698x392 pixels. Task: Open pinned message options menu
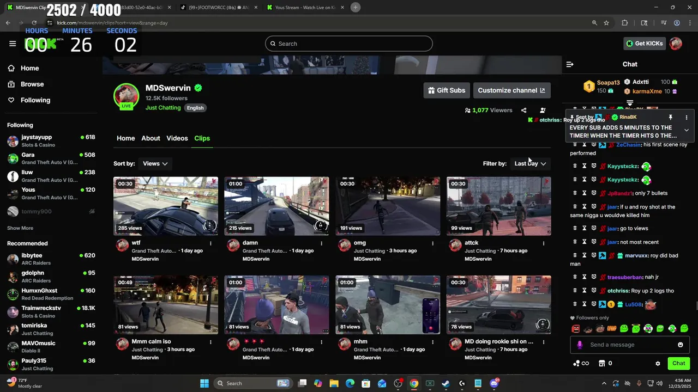(x=687, y=117)
